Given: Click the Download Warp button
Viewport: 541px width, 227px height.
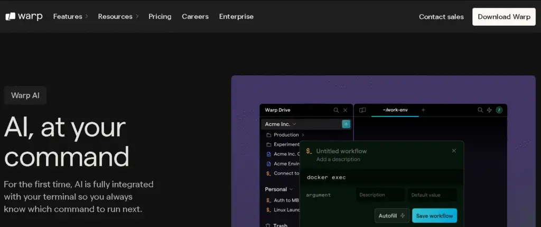Looking at the screenshot, I should pyautogui.click(x=503, y=17).
